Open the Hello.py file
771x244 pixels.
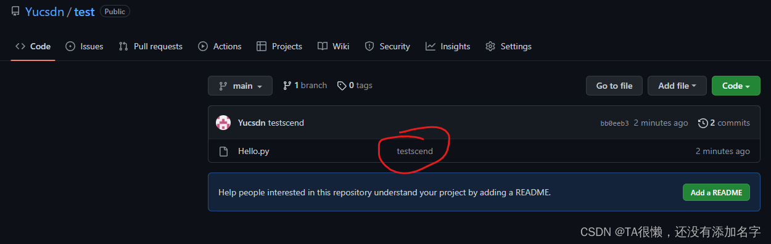[x=254, y=151]
